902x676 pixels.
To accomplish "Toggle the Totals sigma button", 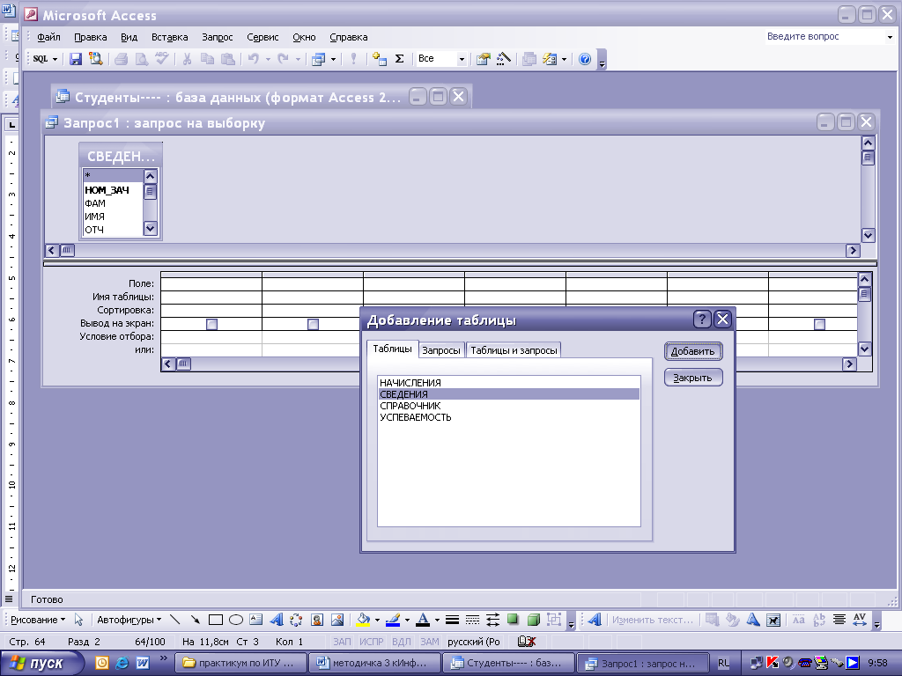I will pos(399,59).
